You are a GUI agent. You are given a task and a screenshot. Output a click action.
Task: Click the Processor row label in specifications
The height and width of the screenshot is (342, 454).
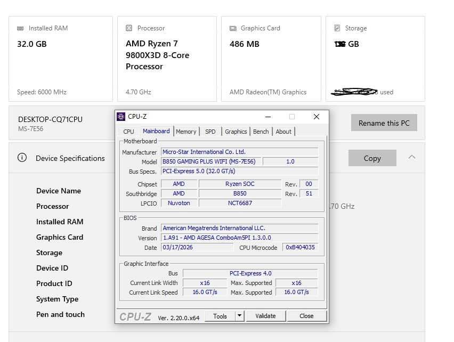(x=52, y=206)
